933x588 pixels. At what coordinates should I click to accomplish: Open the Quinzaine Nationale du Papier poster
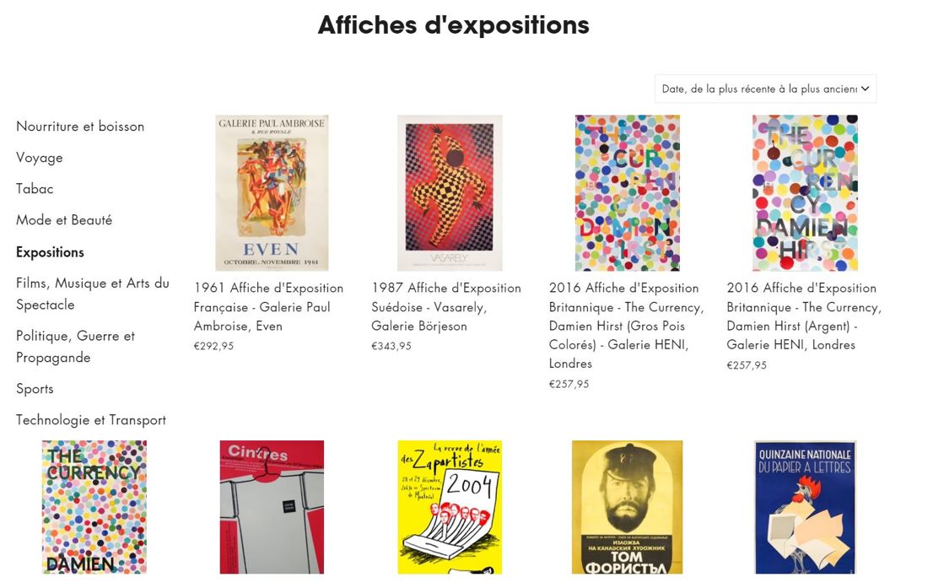[805, 507]
